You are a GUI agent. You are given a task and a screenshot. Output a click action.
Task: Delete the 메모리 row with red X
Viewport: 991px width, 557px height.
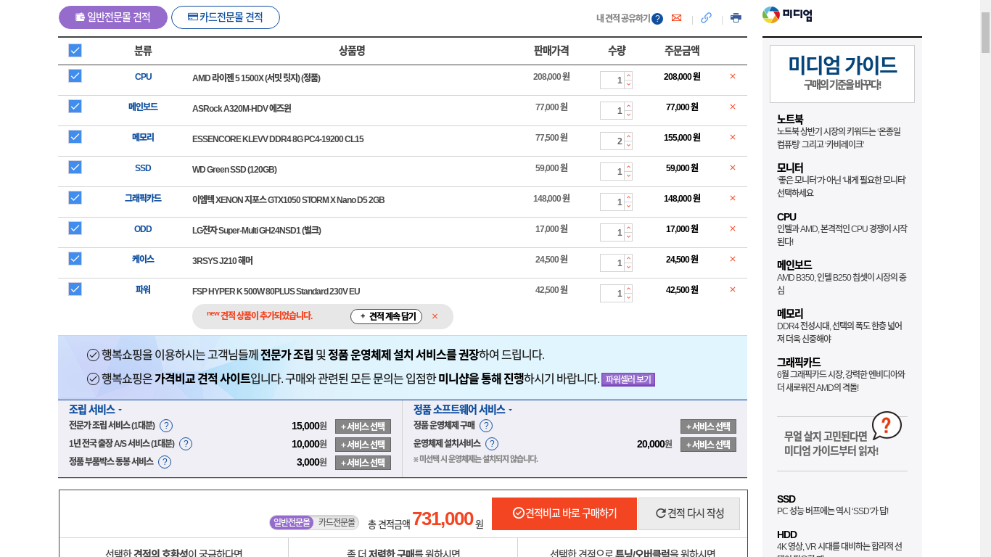click(733, 137)
